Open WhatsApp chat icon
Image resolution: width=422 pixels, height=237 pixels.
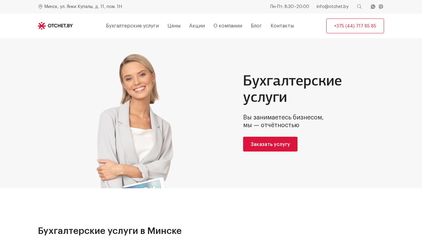373,7
